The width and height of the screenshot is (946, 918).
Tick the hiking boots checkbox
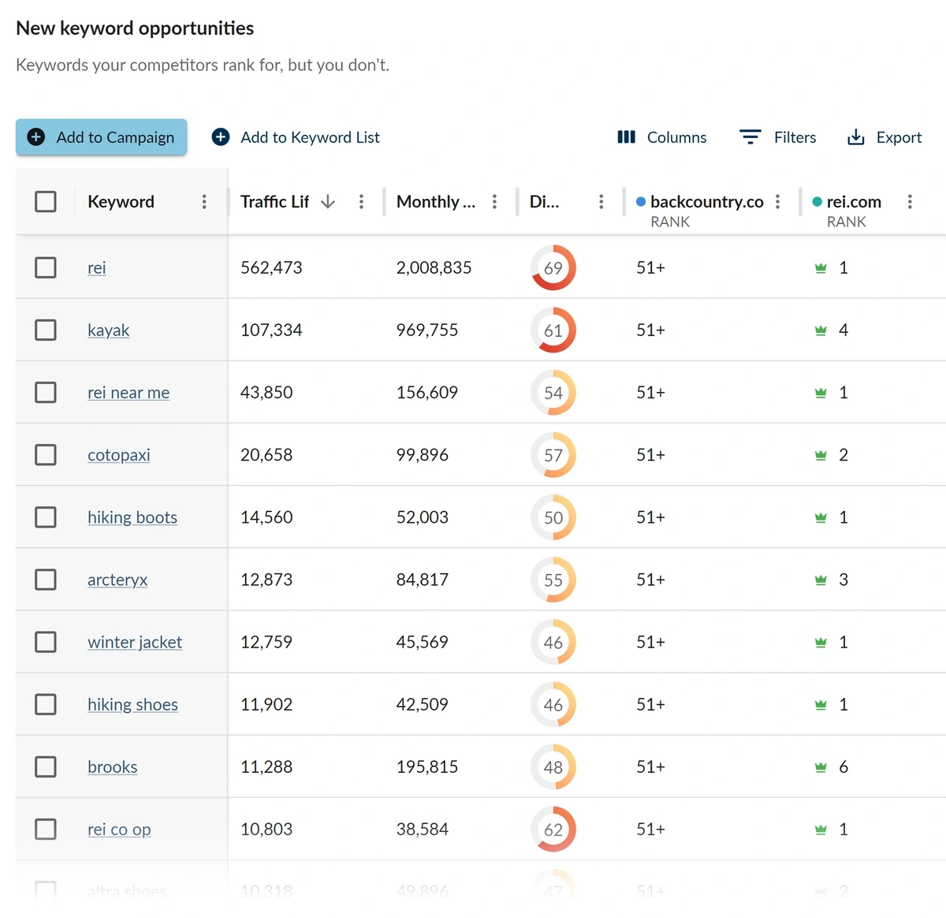[x=46, y=517]
